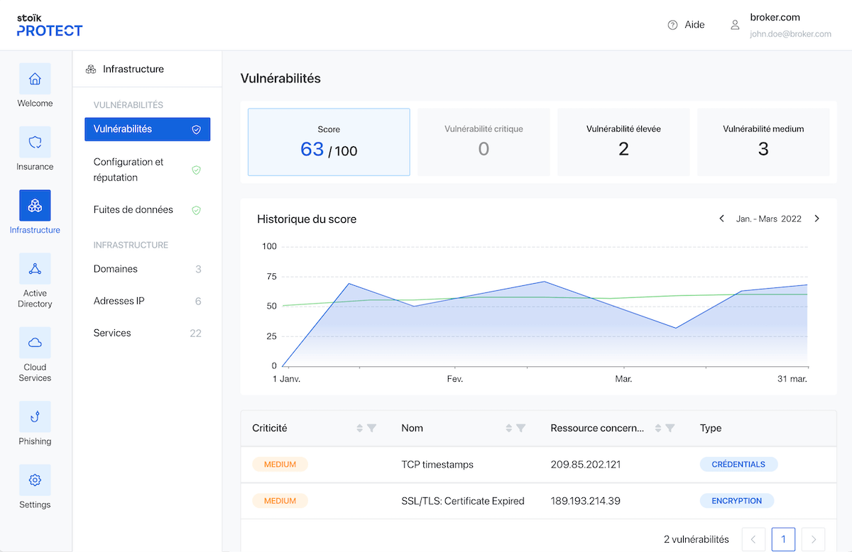Show next period after Jan.-Mars 2022
Image resolution: width=852 pixels, height=552 pixels.
coord(816,219)
